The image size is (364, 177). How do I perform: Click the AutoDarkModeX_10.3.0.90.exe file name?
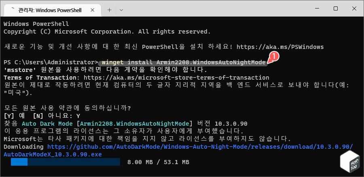tap(53, 154)
